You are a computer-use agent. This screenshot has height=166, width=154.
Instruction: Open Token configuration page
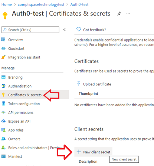point(24,104)
